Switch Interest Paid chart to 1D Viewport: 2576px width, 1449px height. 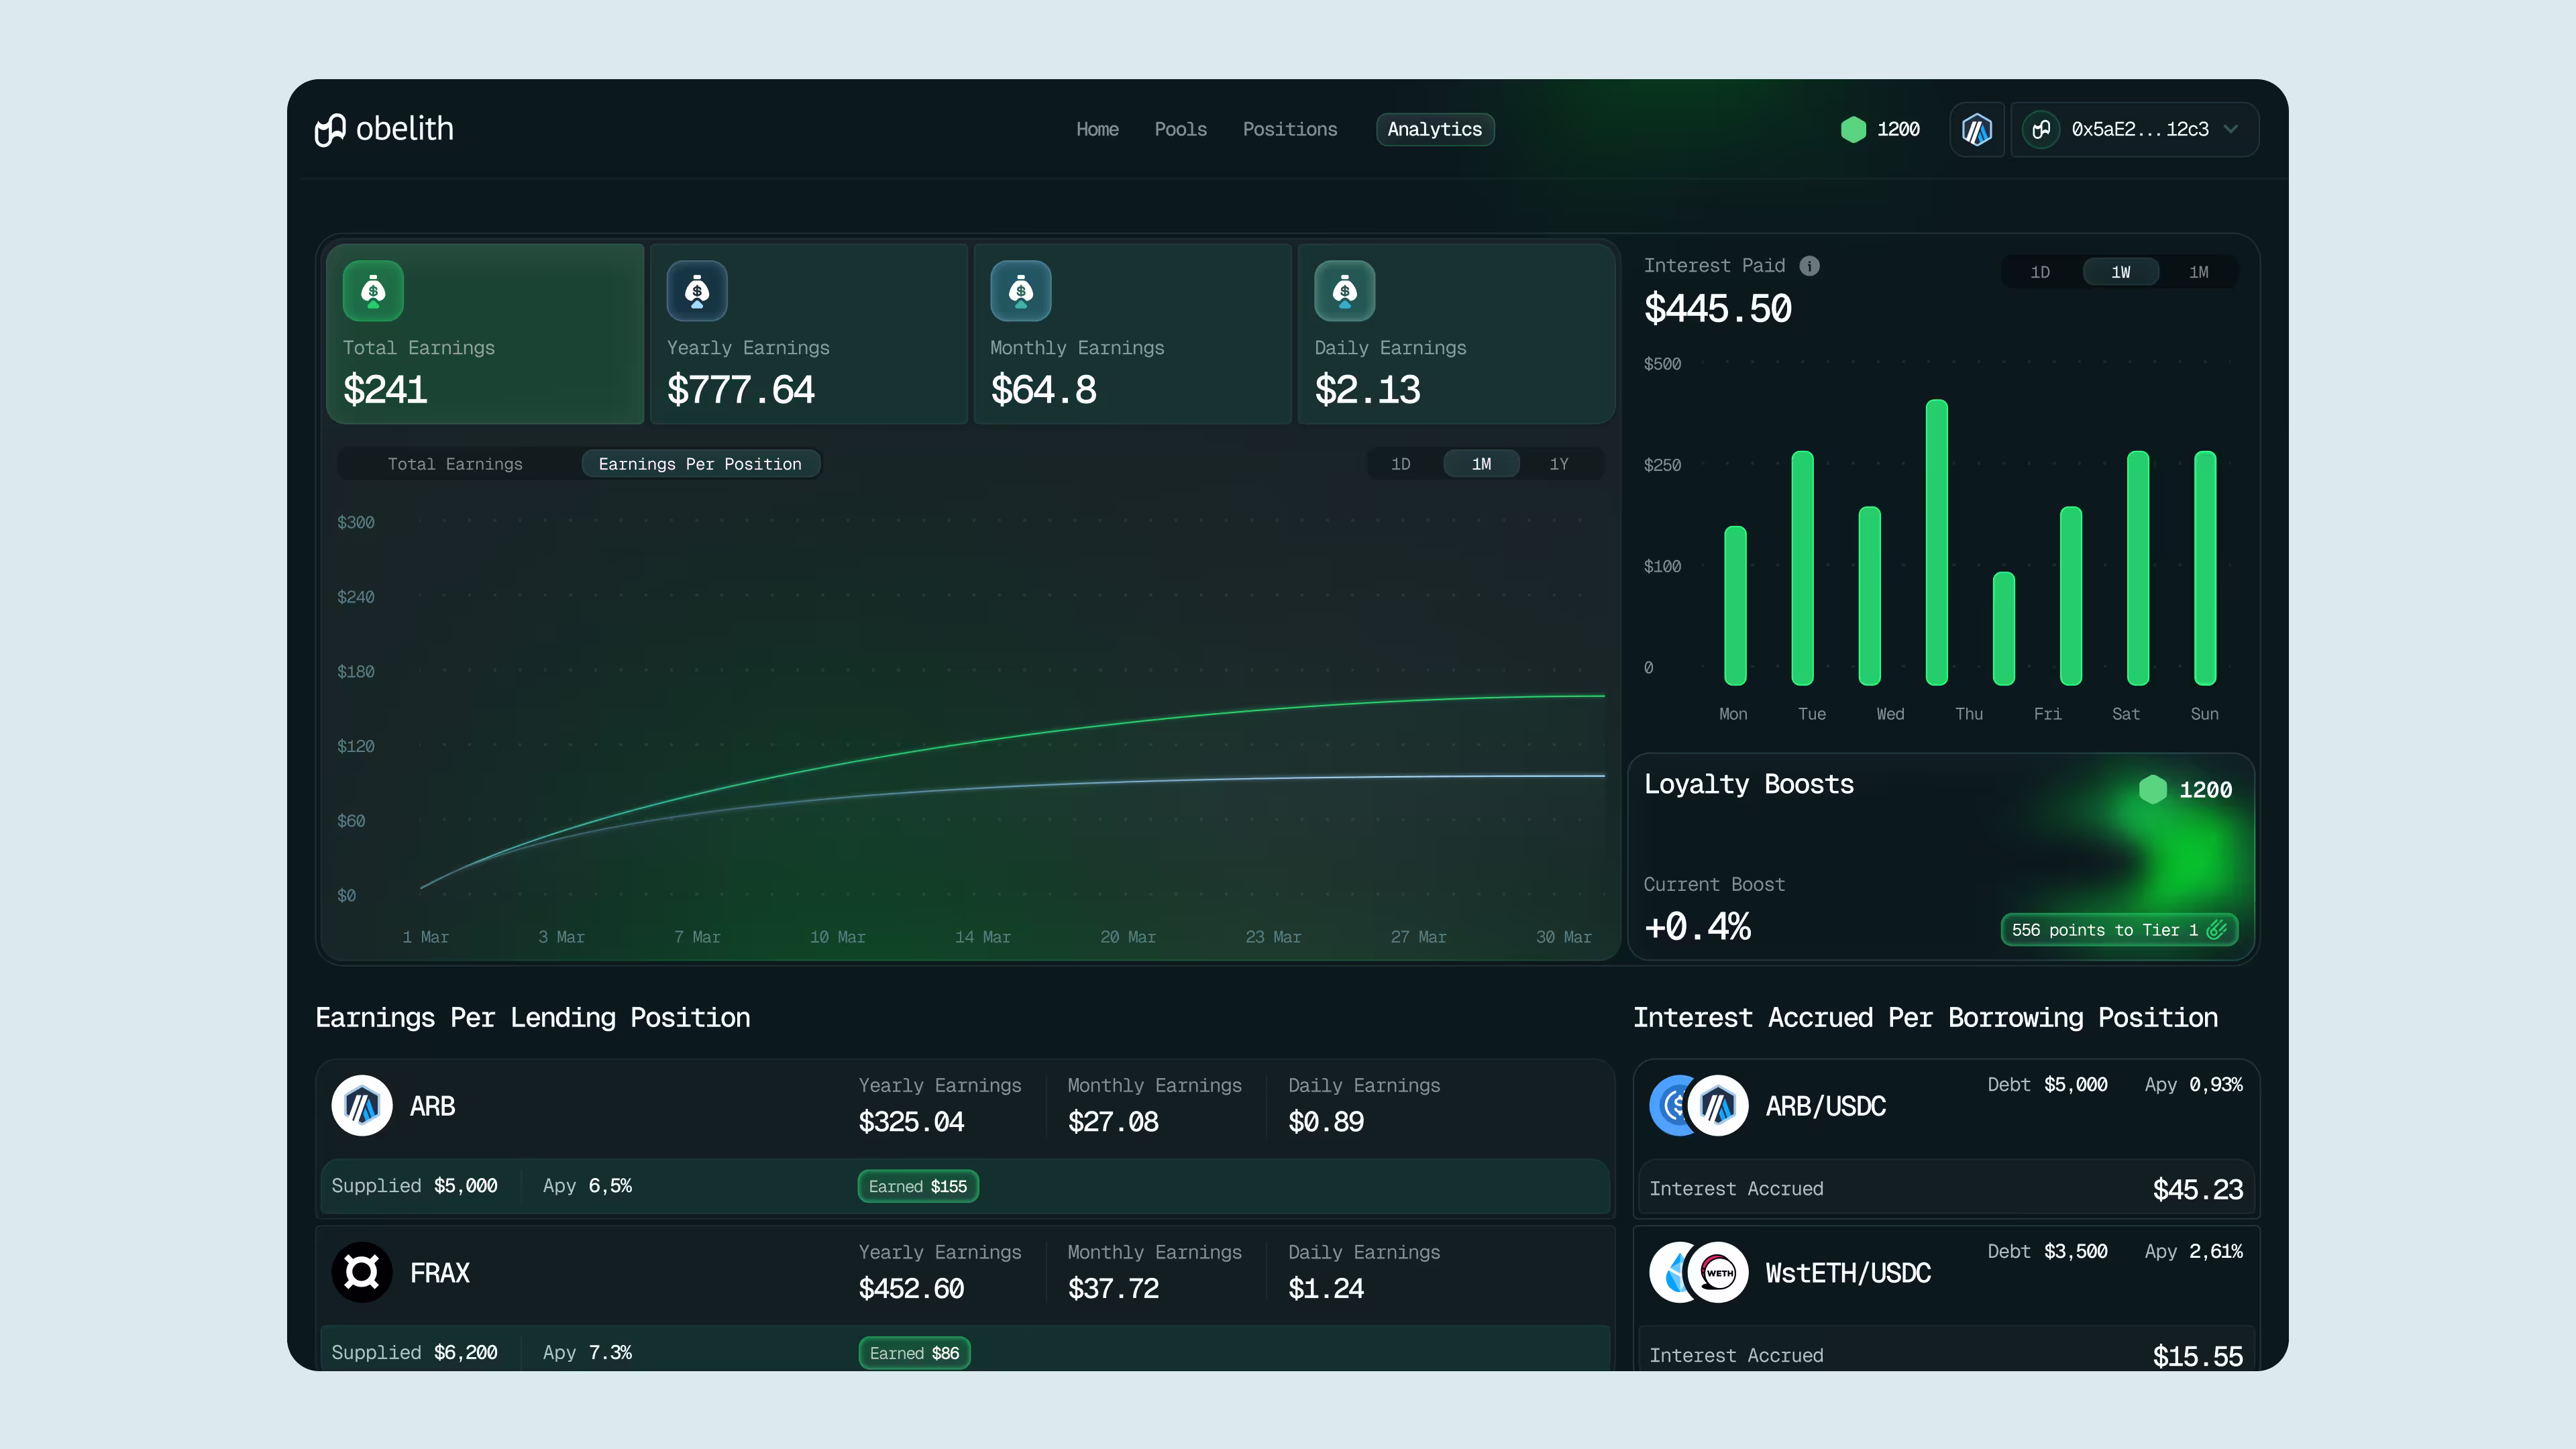(x=2041, y=271)
